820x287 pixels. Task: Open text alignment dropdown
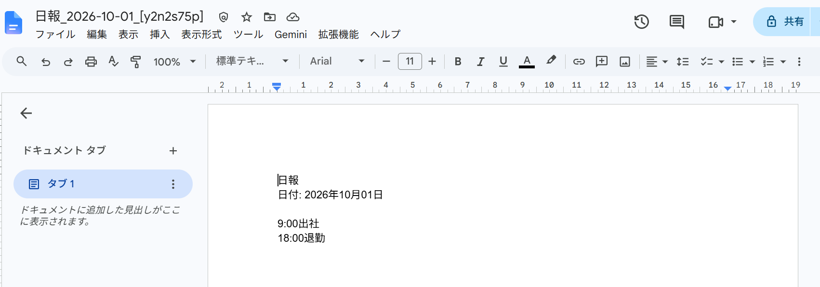657,62
